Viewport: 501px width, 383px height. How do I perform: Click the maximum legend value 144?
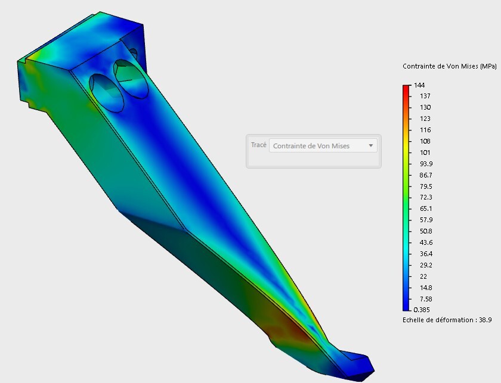419,85
